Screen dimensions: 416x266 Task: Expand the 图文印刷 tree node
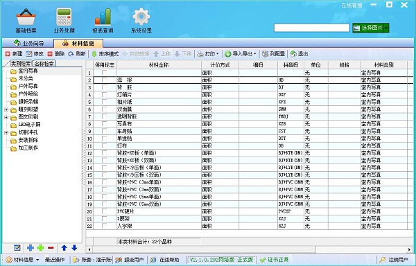tap(6, 117)
